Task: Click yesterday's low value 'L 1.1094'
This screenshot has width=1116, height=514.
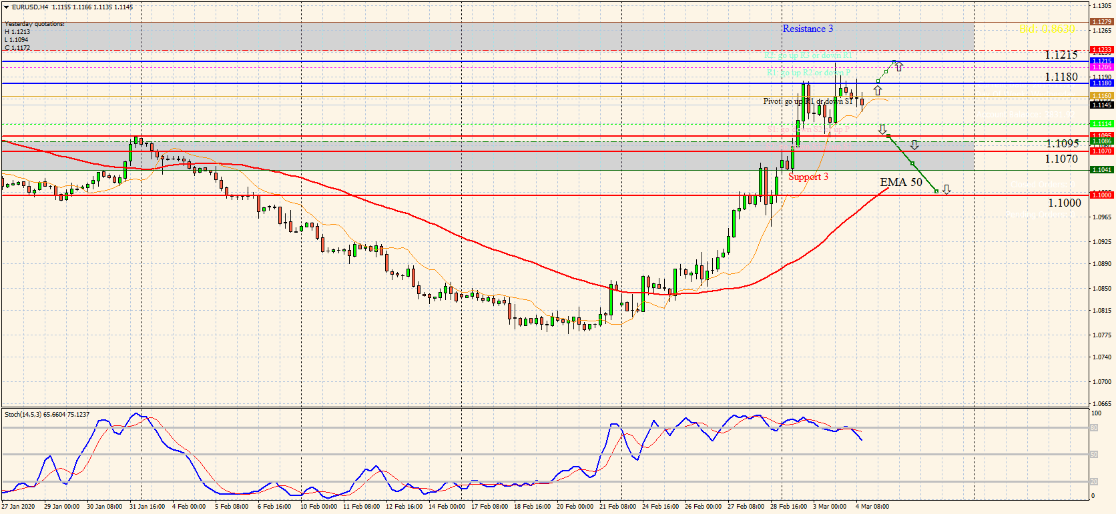Action: click(x=17, y=40)
